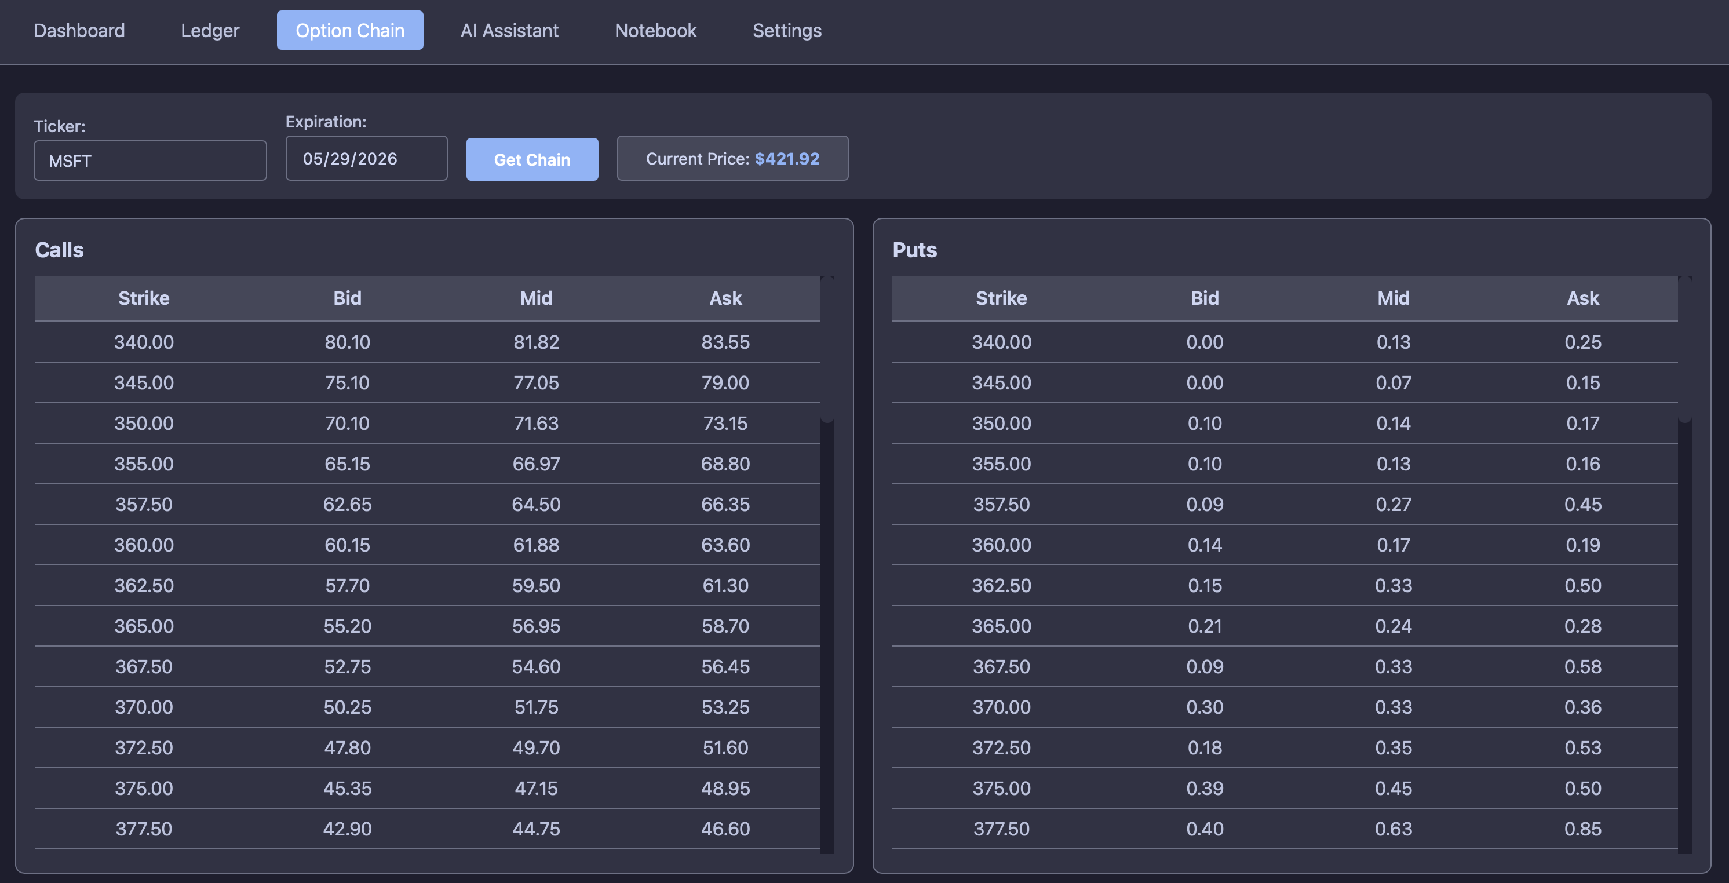Open the AI Assistant tab
The image size is (1729, 883).
[x=509, y=30]
